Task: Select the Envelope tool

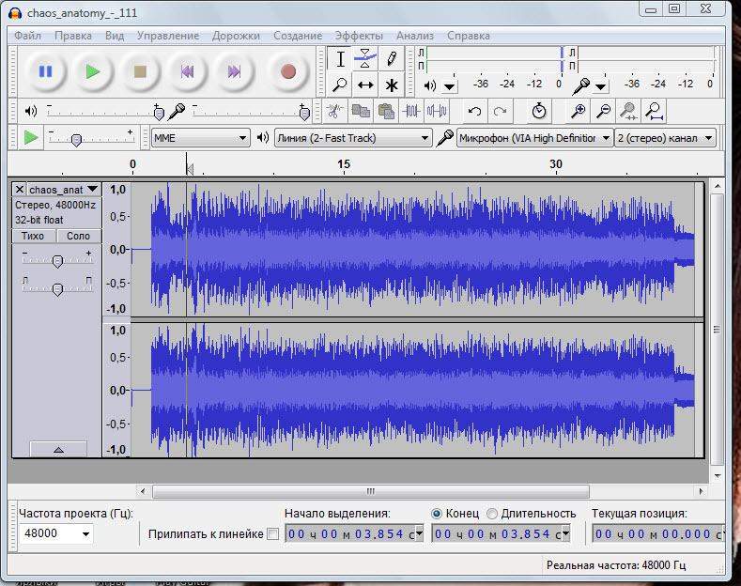Action: pos(365,59)
